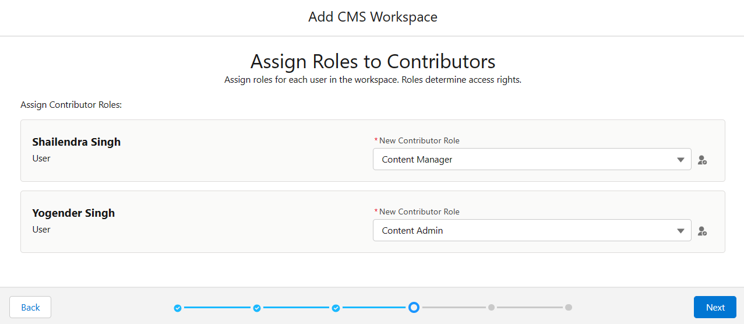Click first completed step checkmark in progress bar
The width and height of the screenshot is (744, 324).
[178, 308]
